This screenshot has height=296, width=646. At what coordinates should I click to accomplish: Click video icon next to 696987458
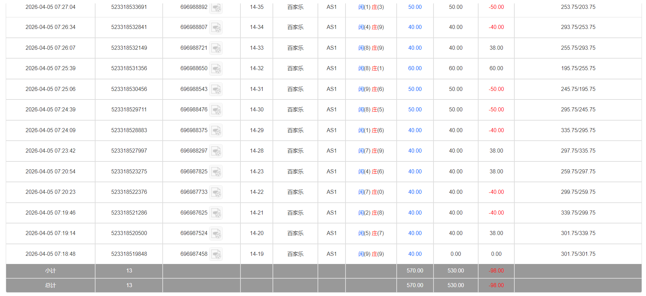point(216,254)
